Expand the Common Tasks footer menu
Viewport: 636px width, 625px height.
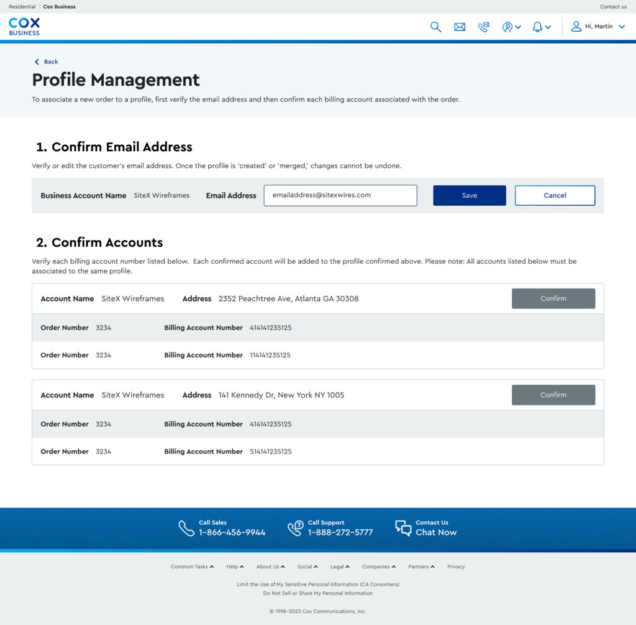(193, 567)
